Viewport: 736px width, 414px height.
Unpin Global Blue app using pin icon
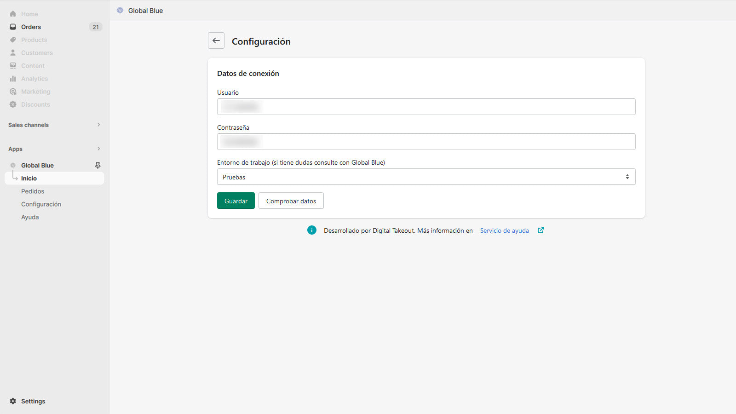[98, 165]
